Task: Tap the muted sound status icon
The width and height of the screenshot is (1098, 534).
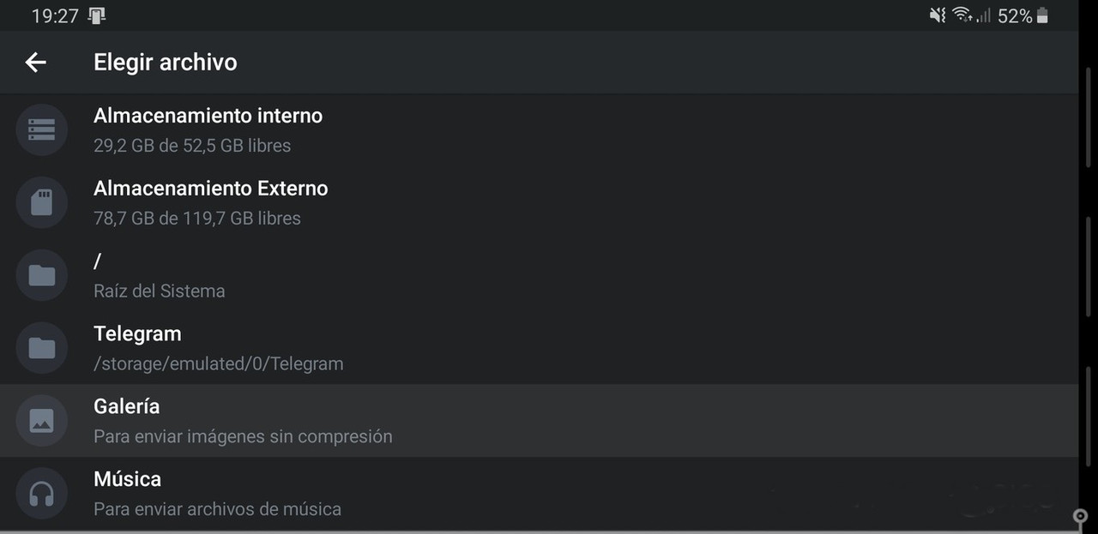Action: click(x=938, y=15)
